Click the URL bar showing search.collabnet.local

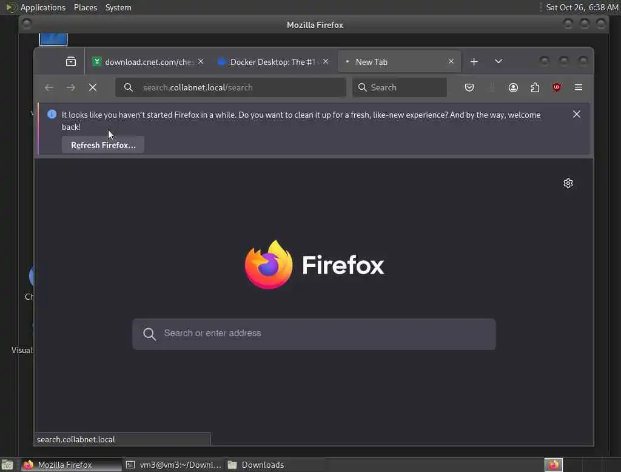230,87
